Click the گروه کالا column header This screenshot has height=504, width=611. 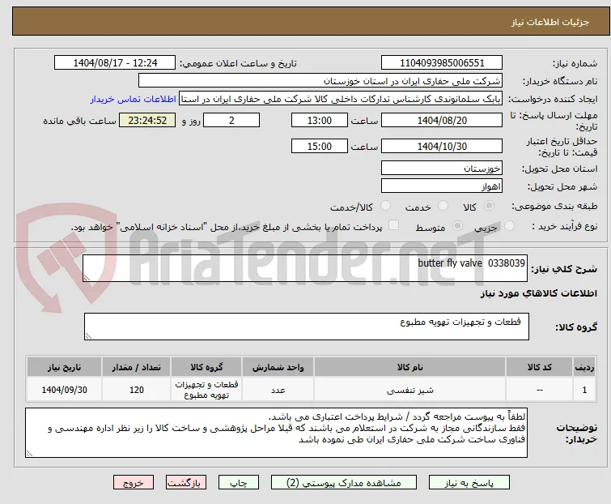(x=206, y=367)
